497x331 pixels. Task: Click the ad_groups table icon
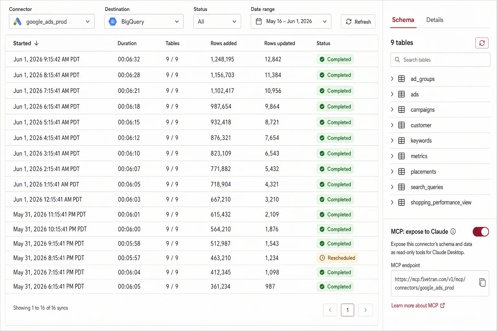(402, 79)
